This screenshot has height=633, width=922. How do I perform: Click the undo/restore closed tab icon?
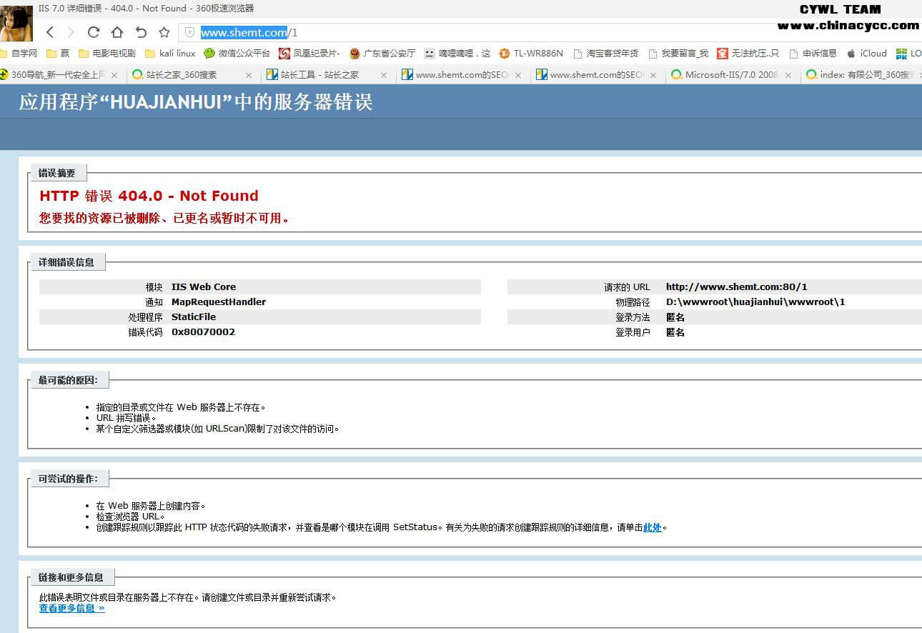tap(141, 32)
